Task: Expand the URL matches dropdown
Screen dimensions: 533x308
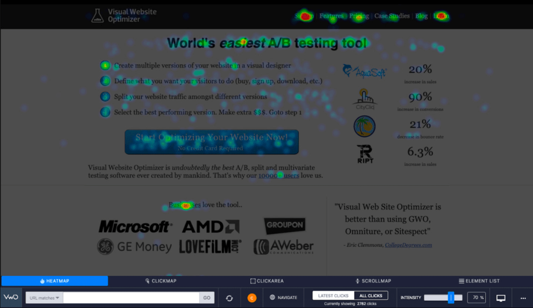Action: 44,298
